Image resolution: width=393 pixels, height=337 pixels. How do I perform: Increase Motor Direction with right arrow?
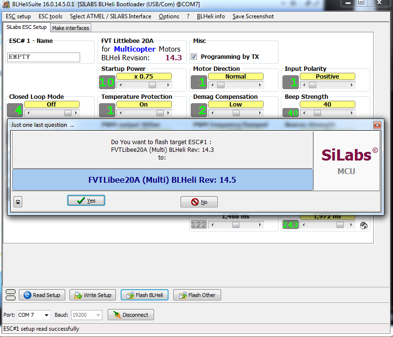(260, 85)
